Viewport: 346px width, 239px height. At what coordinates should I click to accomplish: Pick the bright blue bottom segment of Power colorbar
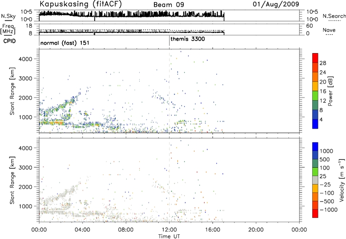click(x=315, y=124)
